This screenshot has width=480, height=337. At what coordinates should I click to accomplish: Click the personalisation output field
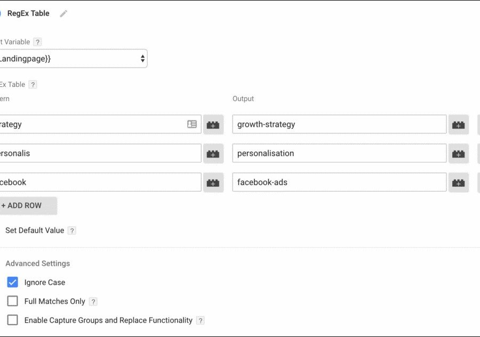tap(339, 153)
